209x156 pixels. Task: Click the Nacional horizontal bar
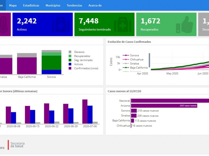click(x=170, y=101)
